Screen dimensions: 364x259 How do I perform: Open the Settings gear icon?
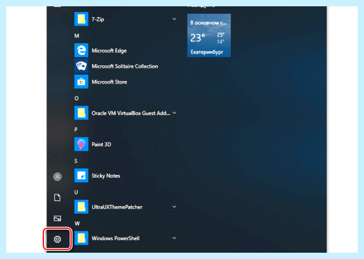pos(57,239)
